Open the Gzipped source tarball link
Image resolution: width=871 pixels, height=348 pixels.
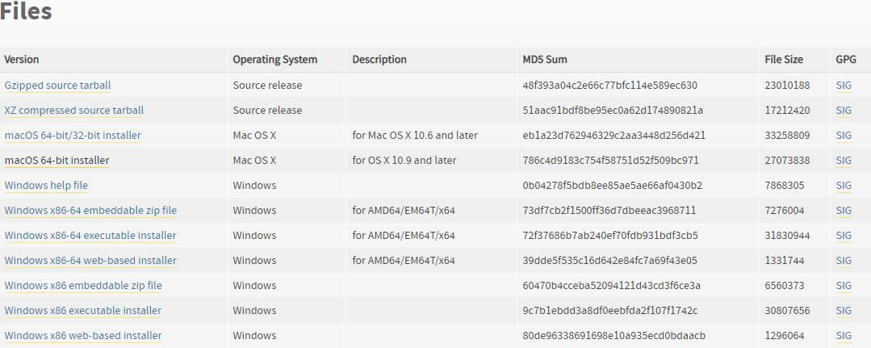(58, 85)
